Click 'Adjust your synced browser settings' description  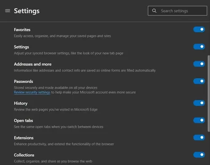pyautogui.click(x=68, y=53)
